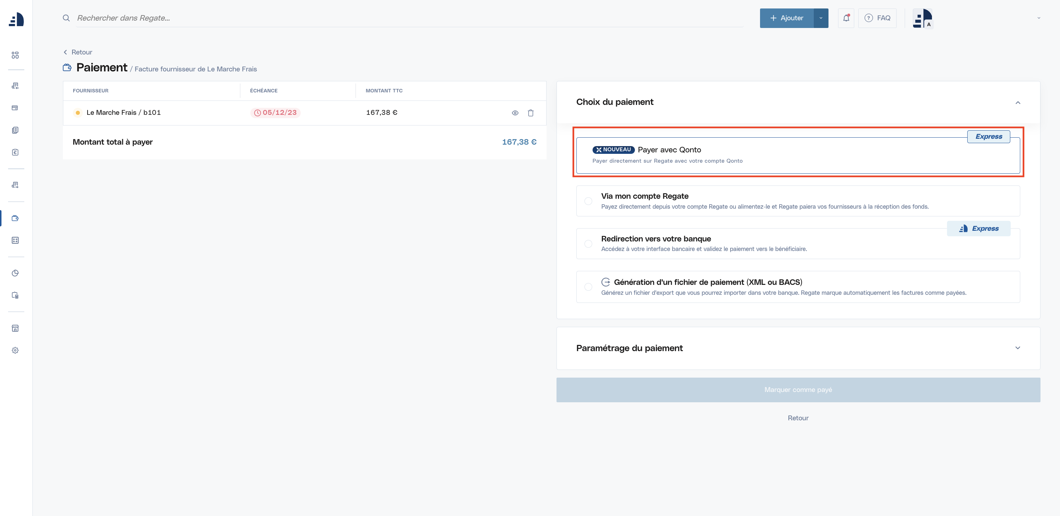Click the Regate logo in the sidebar
This screenshot has height=516, width=1060.
16,20
